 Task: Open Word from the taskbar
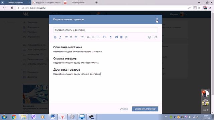[x=52, y=117]
